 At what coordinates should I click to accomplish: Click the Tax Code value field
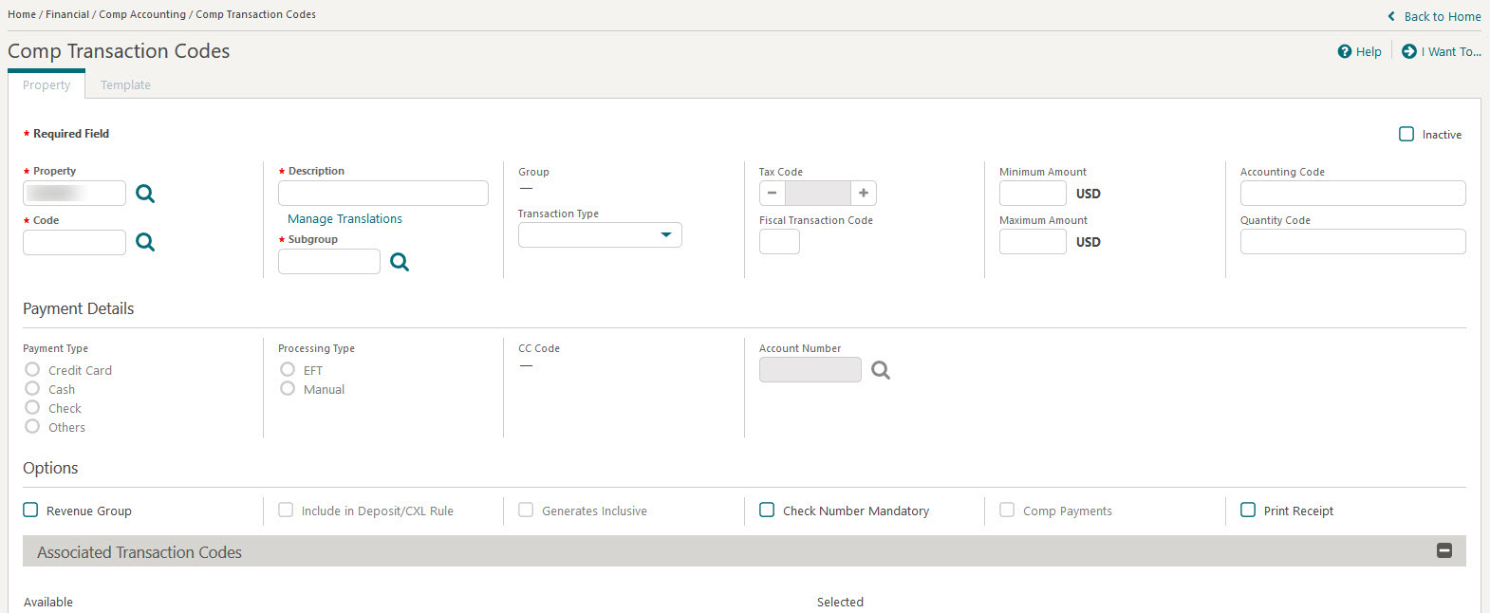coord(818,194)
